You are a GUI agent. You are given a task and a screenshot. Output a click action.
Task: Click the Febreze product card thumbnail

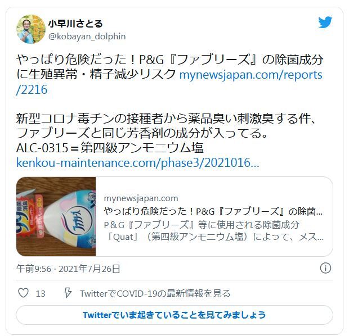(x=56, y=216)
